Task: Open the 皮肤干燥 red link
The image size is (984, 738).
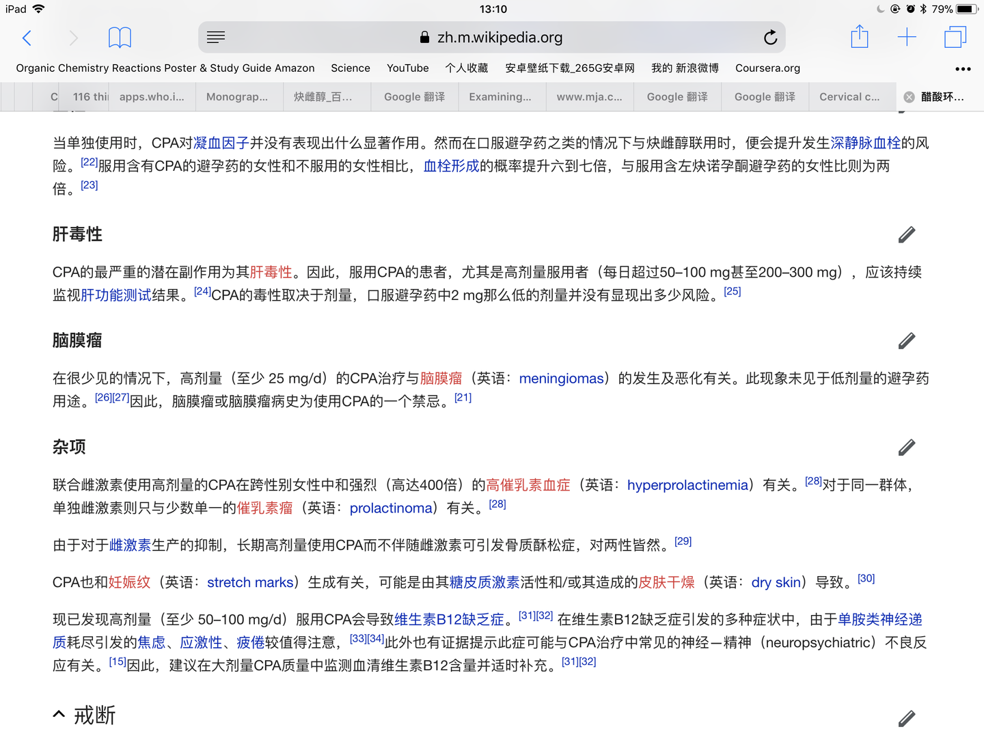Action: [x=666, y=582]
